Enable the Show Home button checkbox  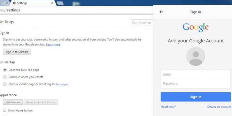pyautogui.click(x=5, y=110)
